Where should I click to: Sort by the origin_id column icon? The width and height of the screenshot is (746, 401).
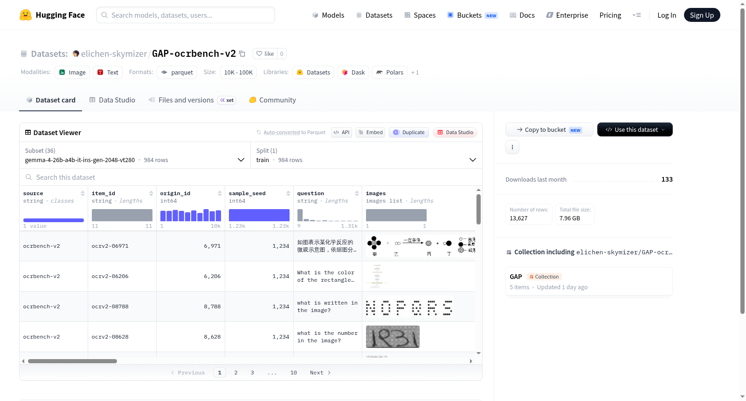pos(220,193)
